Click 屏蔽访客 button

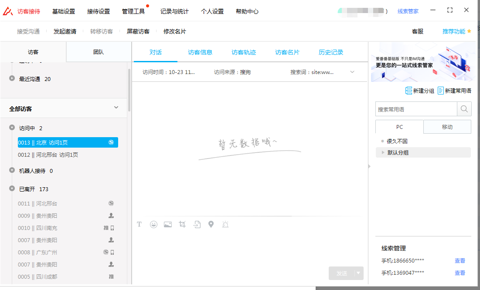pyautogui.click(x=138, y=31)
